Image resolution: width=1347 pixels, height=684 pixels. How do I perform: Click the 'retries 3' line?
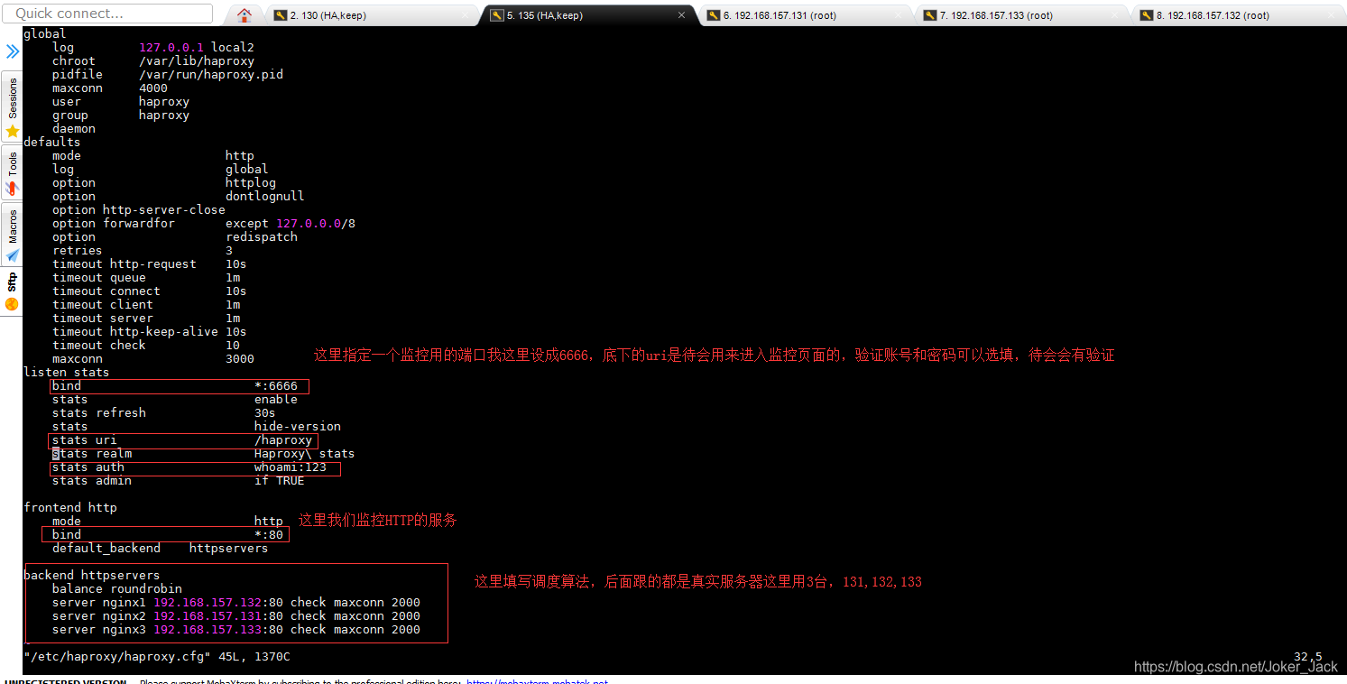pyautogui.click(x=143, y=250)
